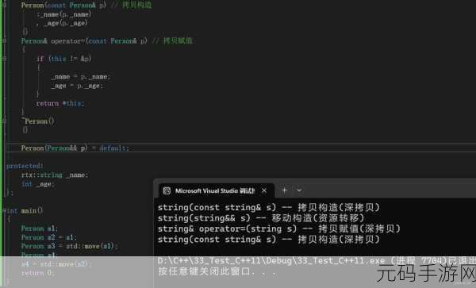Click the 'Person s3 = std::move(s1);' line
476x288 pixels.
tap(70, 246)
